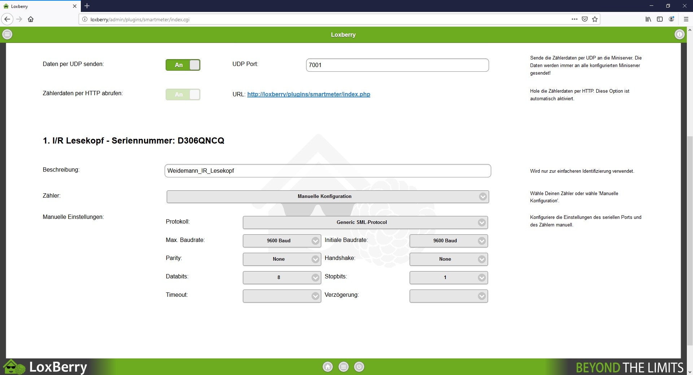Click the info icon in green header
Screen dimensions: 693x375
click(x=679, y=34)
